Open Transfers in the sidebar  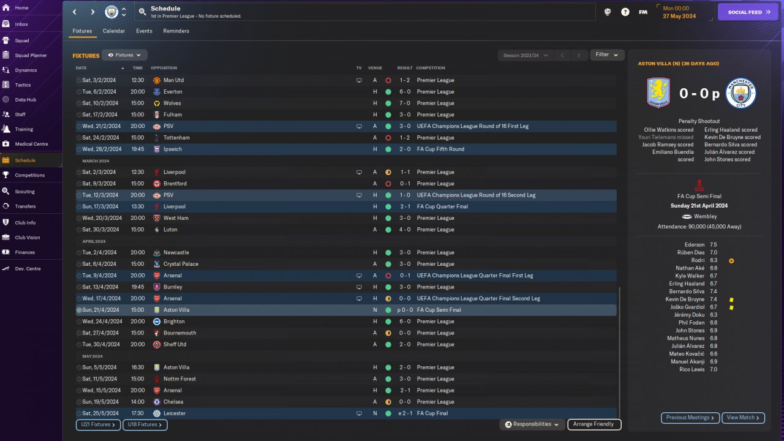25,206
